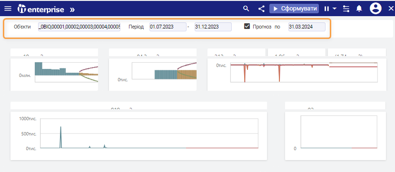The width and height of the screenshot is (395, 172).
Task: Toggle the Прогноз checkbox
Action: point(247,27)
